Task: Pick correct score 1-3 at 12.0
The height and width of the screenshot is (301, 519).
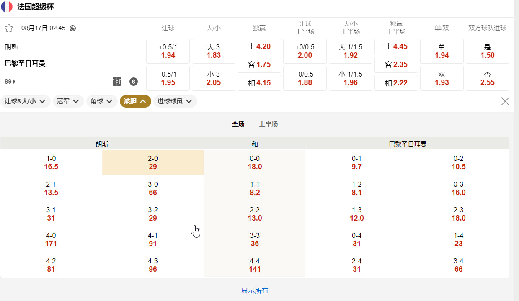Action: [x=357, y=214]
